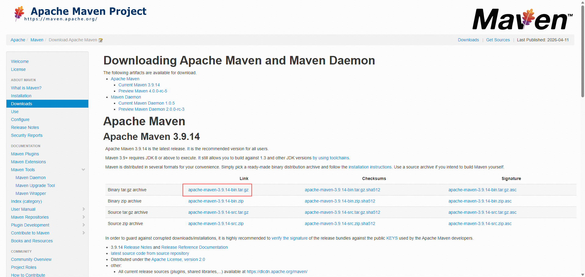
Task: Open the Maven Wrapper link
Action: point(31,193)
